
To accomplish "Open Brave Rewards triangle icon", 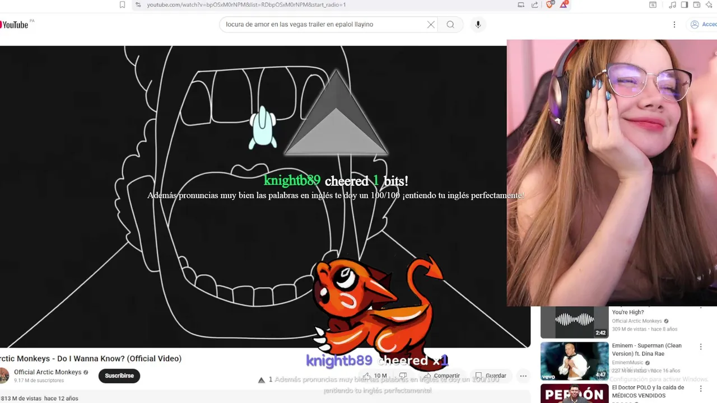I will point(564,4).
